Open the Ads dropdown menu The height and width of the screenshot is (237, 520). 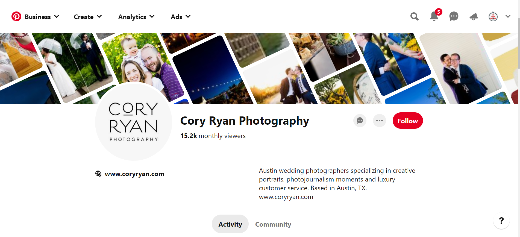[180, 17]
